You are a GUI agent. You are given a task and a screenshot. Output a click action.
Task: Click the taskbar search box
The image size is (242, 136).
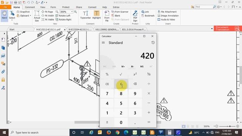[x=39, y=133]
